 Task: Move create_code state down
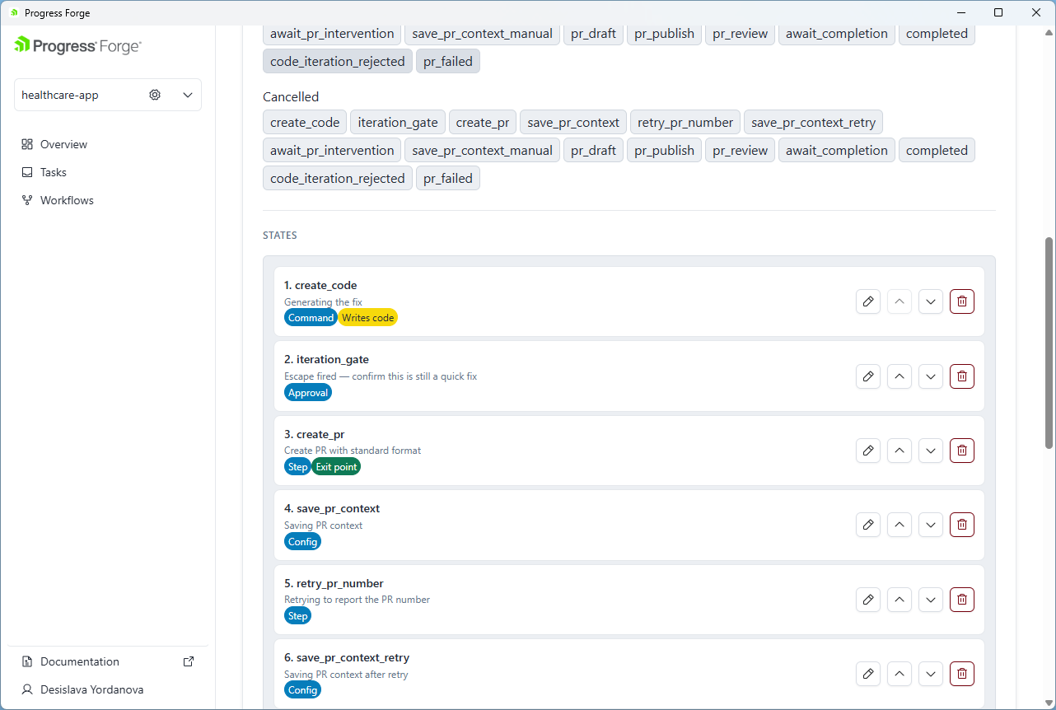(931, 301)
